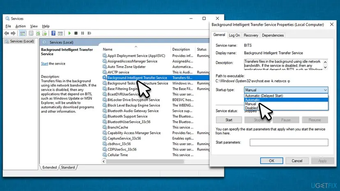Open the View menu
The width and height of the screenshot is (340, 191).
(x=34, y=26)
